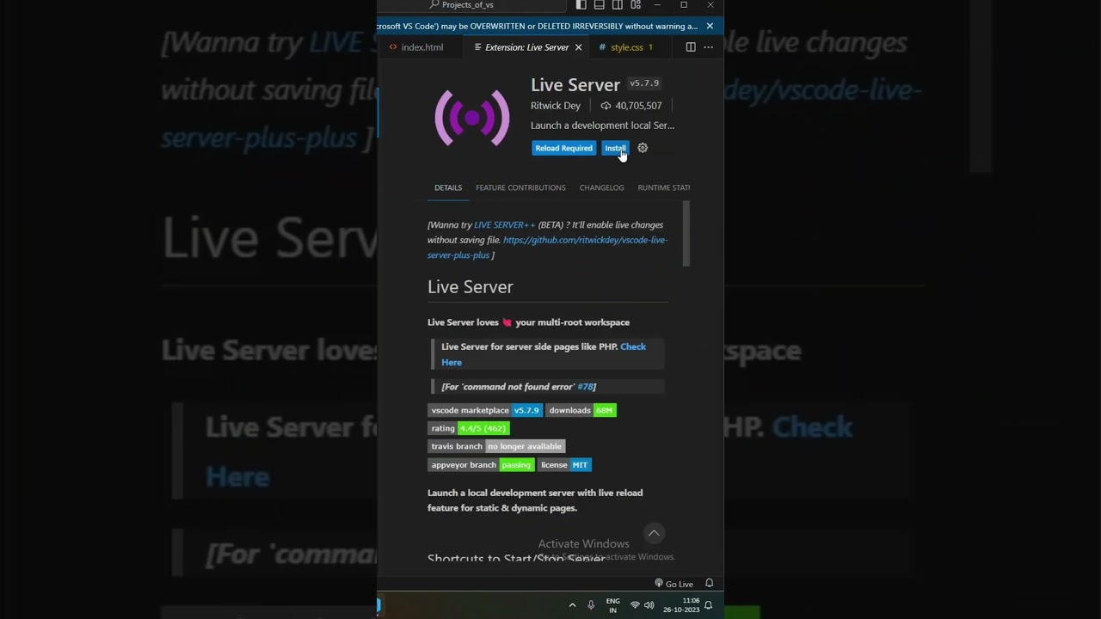Show hidden system tray icons chevron

tap(572, 605)
